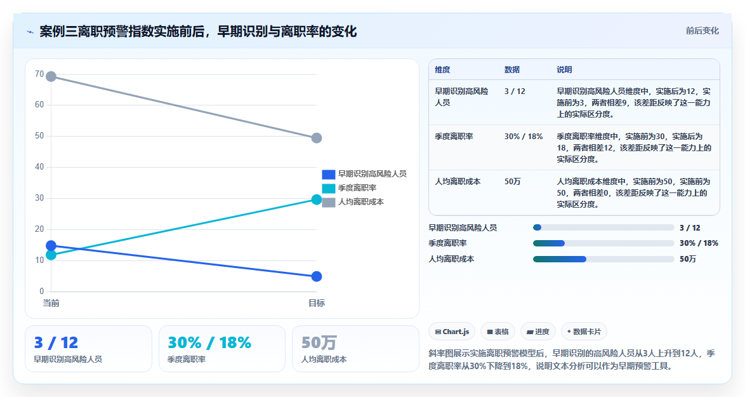Screen dimensions: 745x397
Task: Click the 数据 column header
Action: pyautogui.click(x=512, y=70)
